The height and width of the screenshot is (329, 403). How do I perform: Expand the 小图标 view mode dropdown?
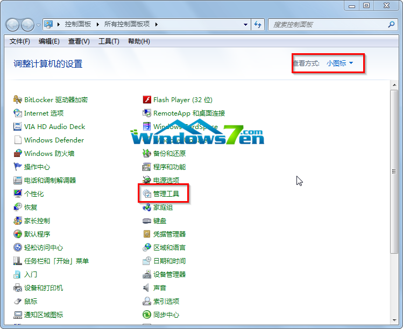pos(340,63)
